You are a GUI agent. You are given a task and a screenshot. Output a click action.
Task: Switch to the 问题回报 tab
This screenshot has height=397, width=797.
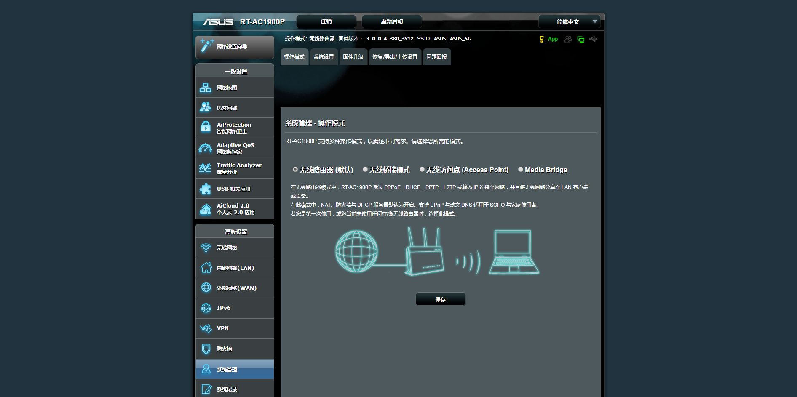point(436,57)
